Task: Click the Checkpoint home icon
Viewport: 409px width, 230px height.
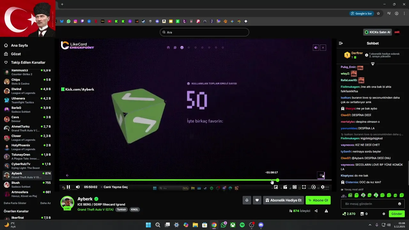Action: pos(168,48)
